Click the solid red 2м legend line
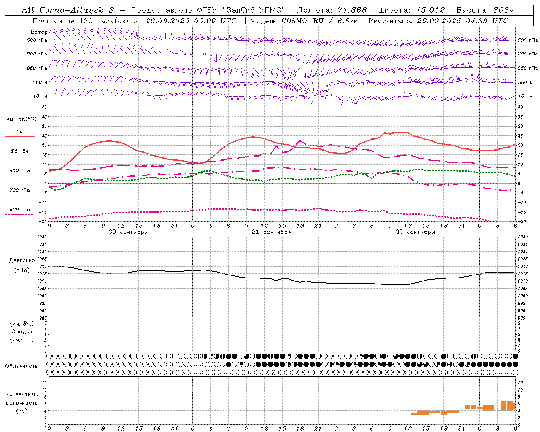 click(20, 136)
